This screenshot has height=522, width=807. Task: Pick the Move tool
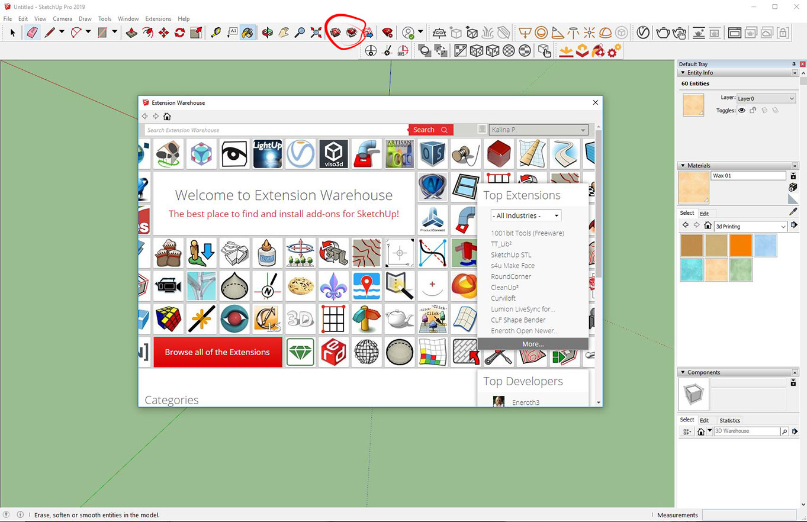[164, 33]
